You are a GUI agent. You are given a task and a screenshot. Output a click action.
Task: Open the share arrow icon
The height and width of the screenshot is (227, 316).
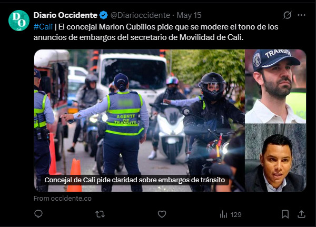(x=301, y=214)
